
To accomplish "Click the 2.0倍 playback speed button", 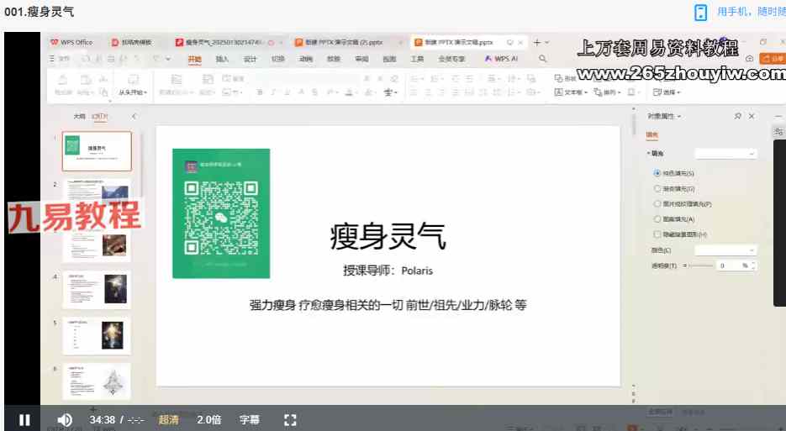I will pos(209,419).
